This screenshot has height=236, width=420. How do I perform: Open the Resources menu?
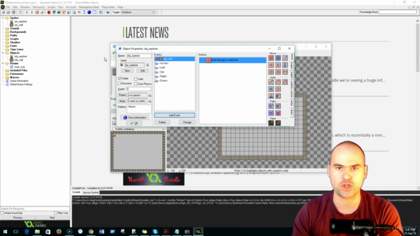pyautogui.click(x=39, y=7)
